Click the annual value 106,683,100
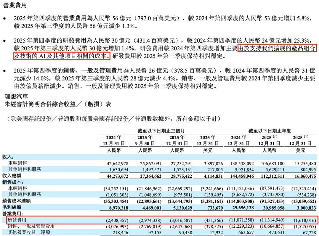This screenshot has height=236, width=319. pyautogui.click(x=273, y=164)
